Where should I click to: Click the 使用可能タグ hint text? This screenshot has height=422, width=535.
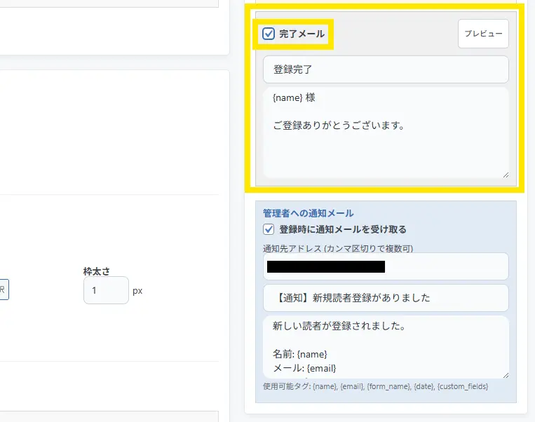375,386
